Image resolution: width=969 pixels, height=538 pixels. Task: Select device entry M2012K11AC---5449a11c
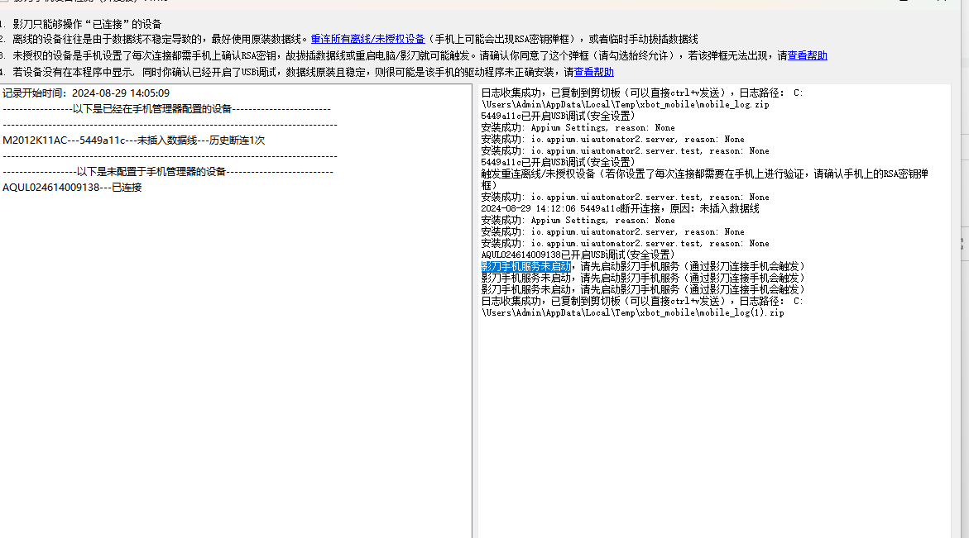pos(133,140)
